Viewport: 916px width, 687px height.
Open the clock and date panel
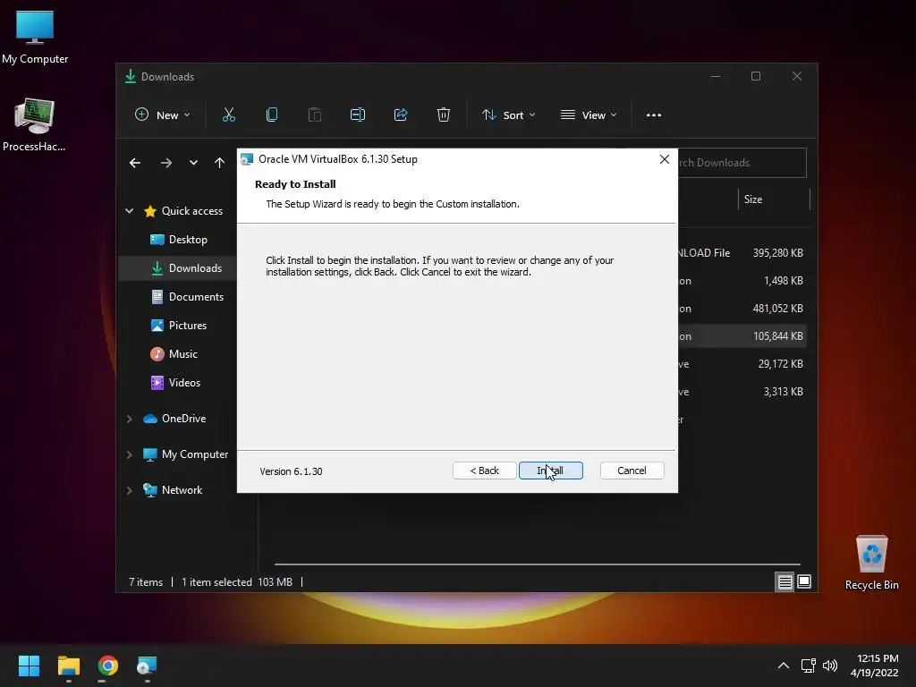coord(875,666)
